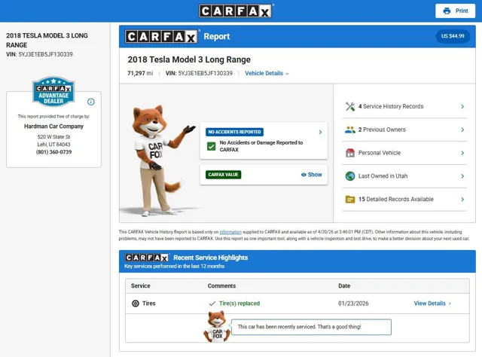Image resolution: width=482 pixels, height=357 pixels.
Task: Expand the No Accidents Reported card chevron
Action: coord(320,132)
